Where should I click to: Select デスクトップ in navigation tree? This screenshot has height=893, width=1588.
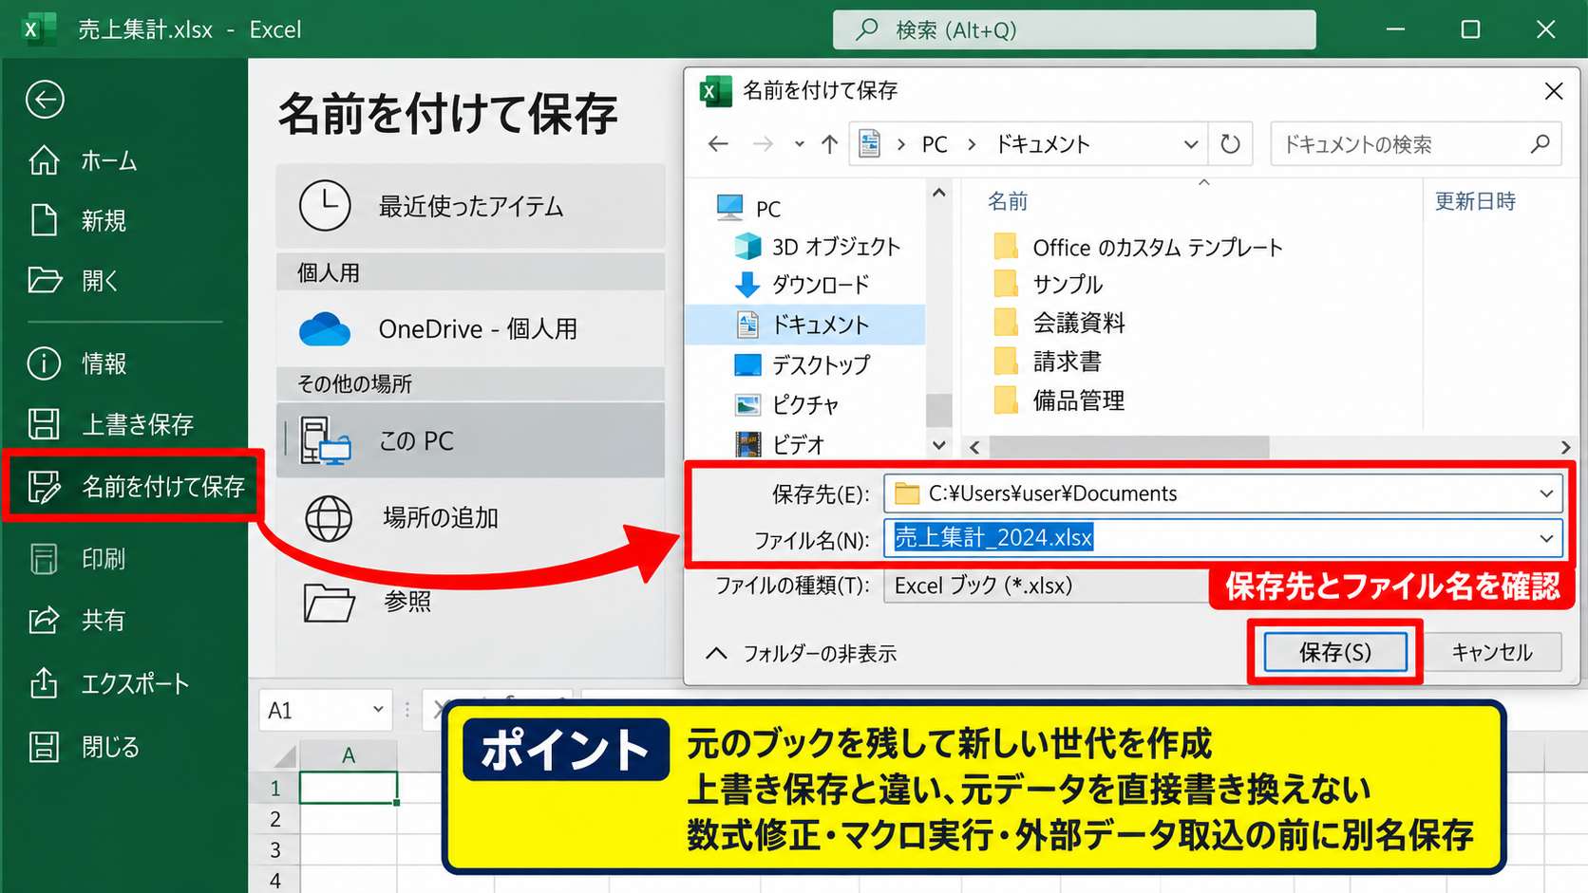[803, 364]
